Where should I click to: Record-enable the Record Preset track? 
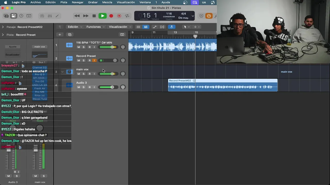tap(89, 60)
